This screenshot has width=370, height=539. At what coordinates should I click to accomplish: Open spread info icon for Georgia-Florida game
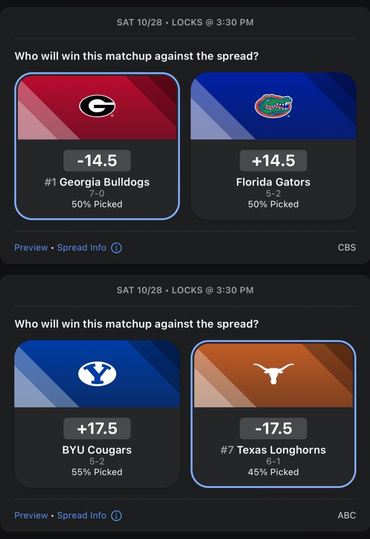pos(116,248)
